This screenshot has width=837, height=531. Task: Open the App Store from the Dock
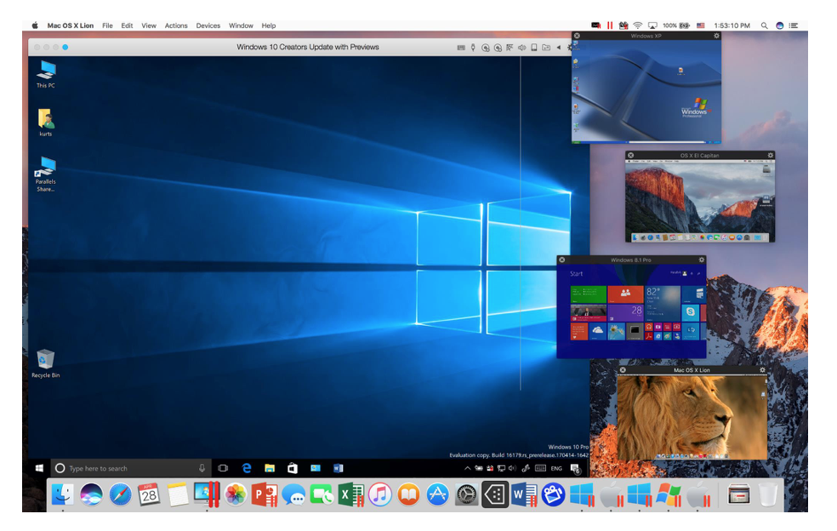click(437, 494)
